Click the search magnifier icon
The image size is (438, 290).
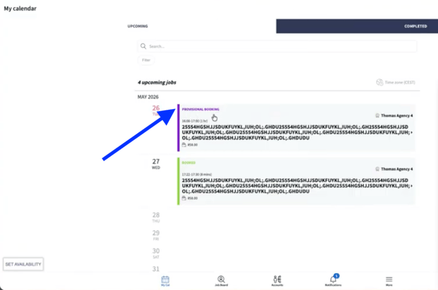point(143,46)
